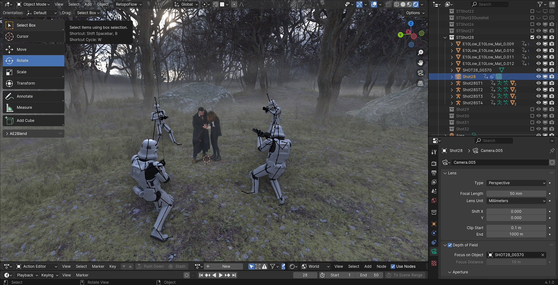Open the Global transform orientation dropdown
This screenshot has height=285, width=558.
186,4
